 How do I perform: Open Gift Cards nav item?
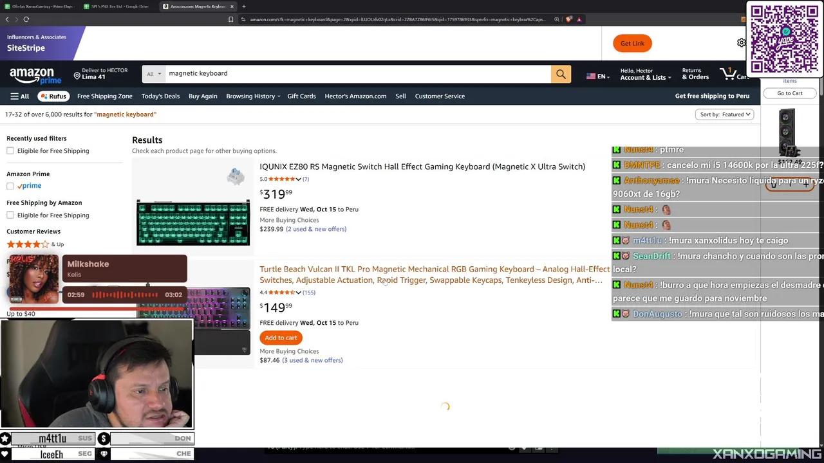click(x=301, y=96)
